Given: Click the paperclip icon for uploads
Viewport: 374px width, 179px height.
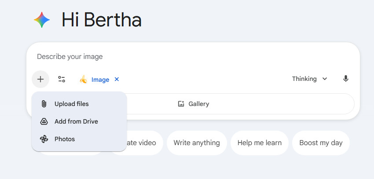Looking at the screenshot, I should pyautogui.click(x=44, y=104).
